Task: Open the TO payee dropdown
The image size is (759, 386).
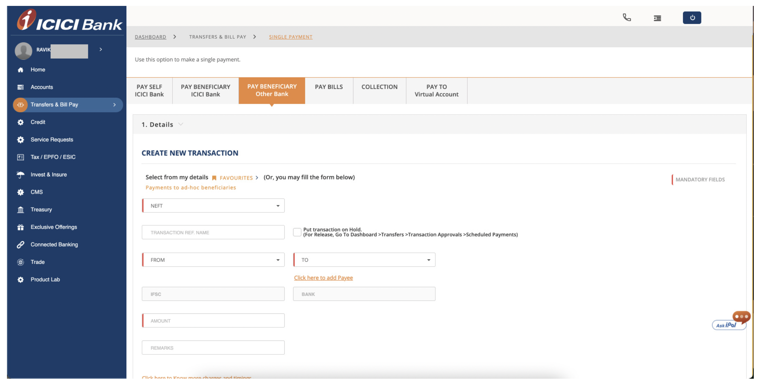Action: pyautogui.click(x=364, y=260)
